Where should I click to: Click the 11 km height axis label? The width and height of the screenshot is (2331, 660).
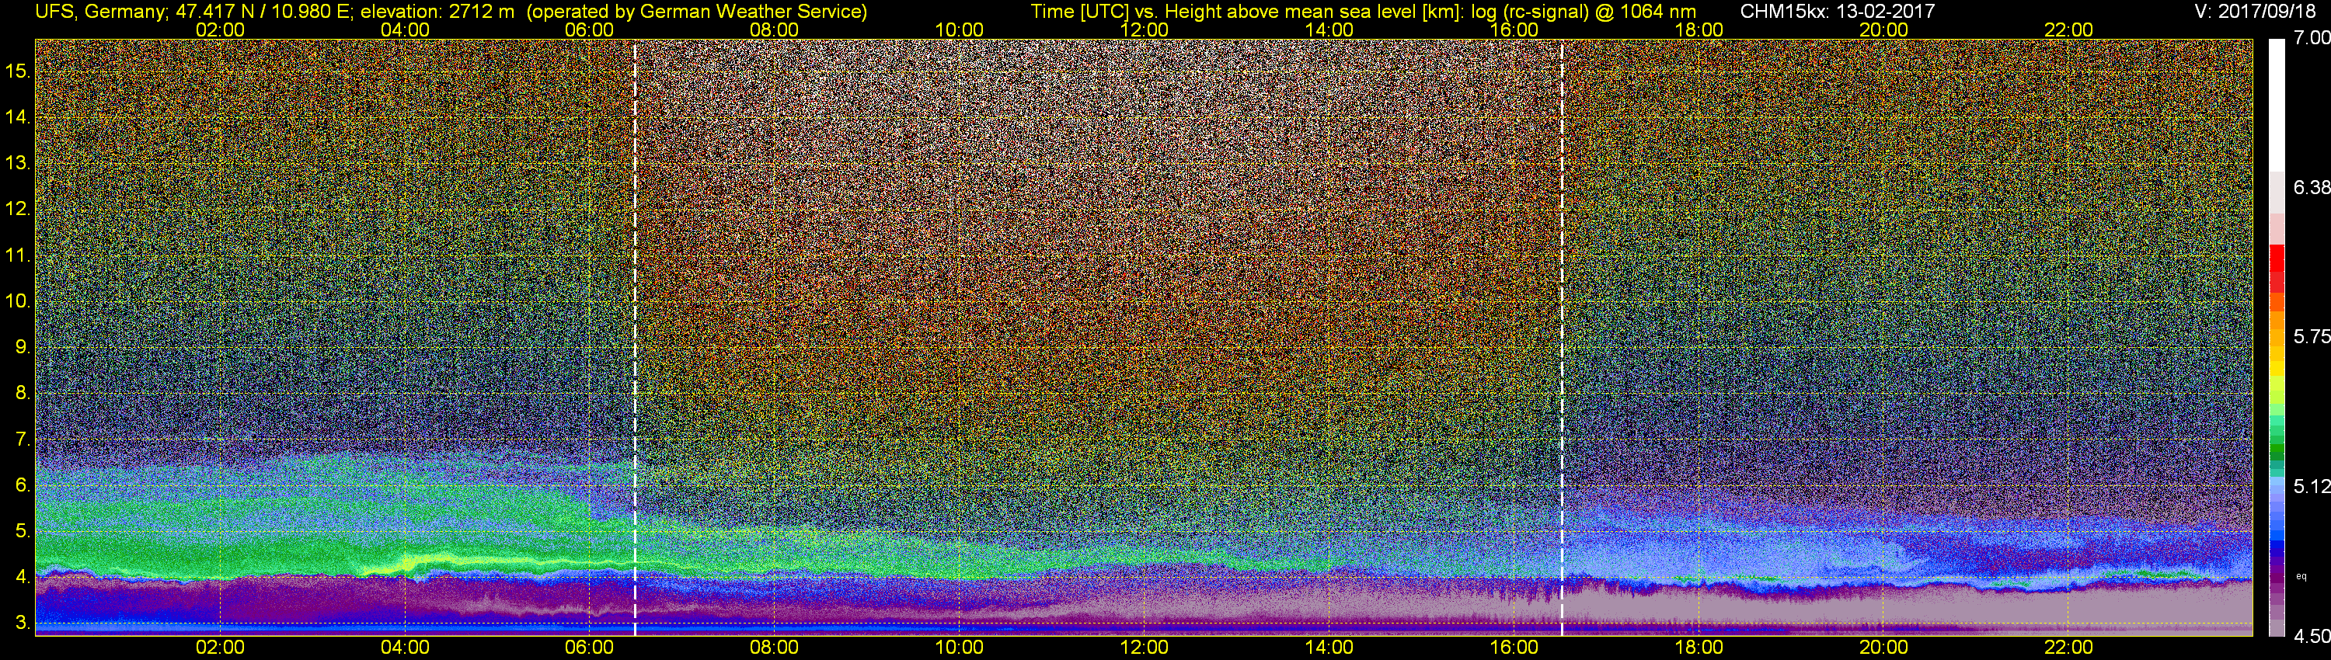[x=17, y=256]
